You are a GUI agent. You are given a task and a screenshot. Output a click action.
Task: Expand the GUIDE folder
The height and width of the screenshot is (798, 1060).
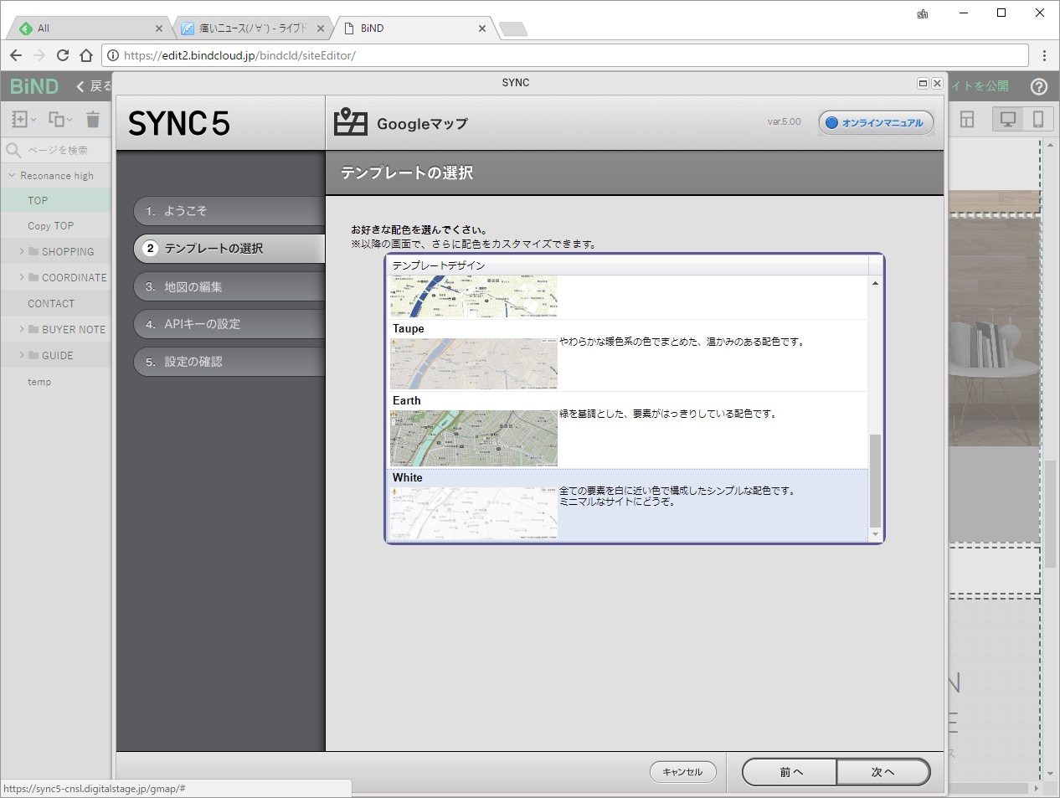pos(22,355)
